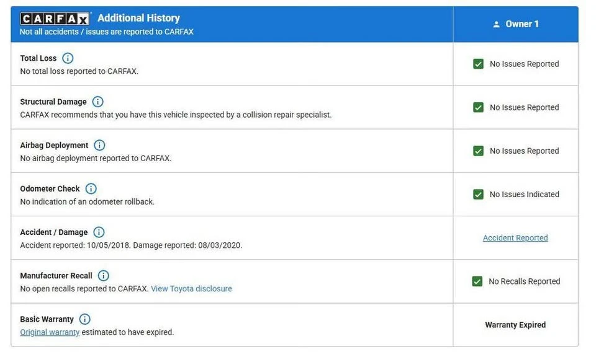Click the No Recalls Reported checkmark

(x=477, y=281)
